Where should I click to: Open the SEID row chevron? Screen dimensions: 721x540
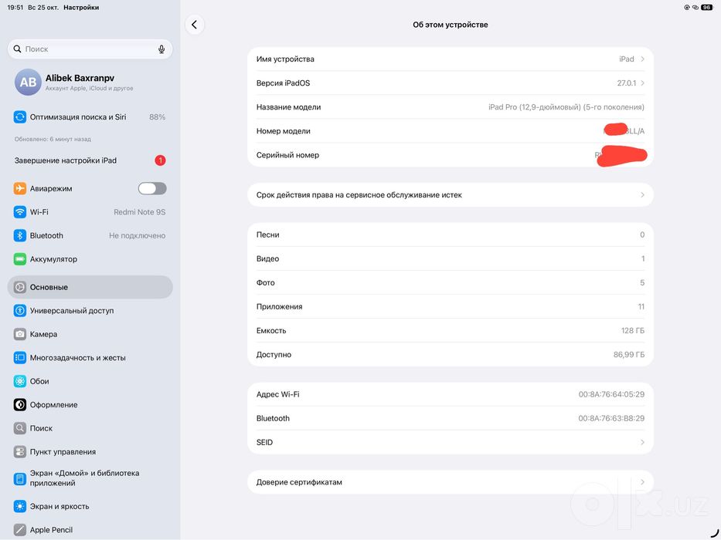[642, 443]
